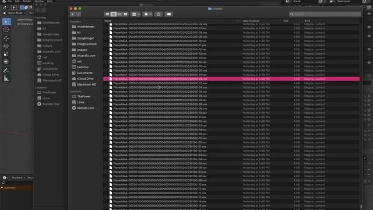Open Blender's 3D viewport editor type dropdown
Viewport: 373px width, 210px height.
point(5,8)
